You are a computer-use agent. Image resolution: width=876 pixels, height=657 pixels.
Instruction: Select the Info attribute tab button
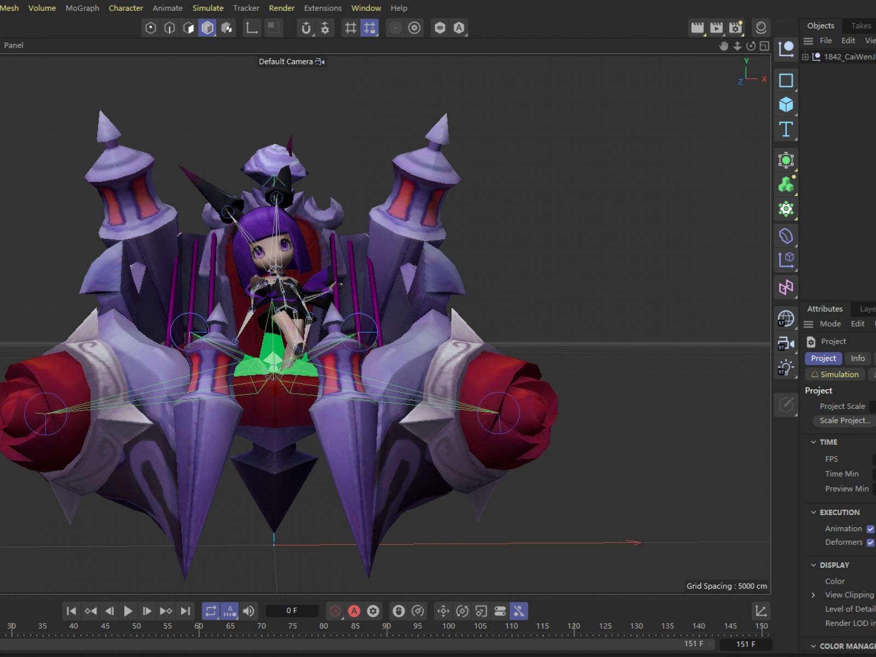coord(857,358)
